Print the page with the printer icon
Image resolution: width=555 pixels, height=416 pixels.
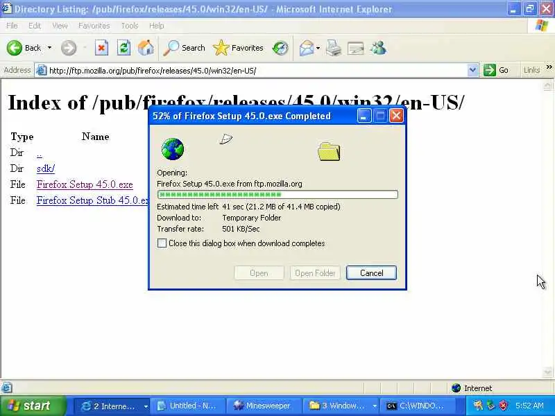click(334, 48)
